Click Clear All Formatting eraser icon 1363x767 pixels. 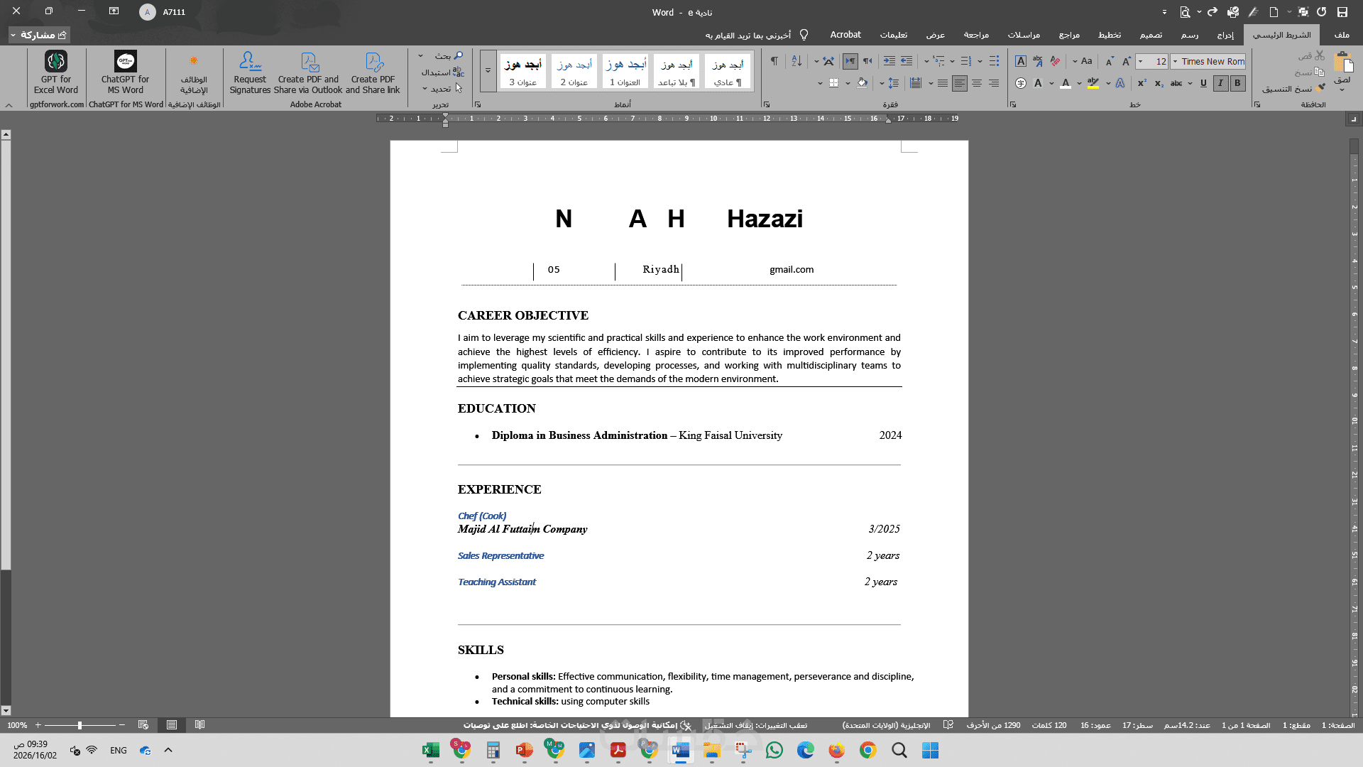(1055, 61)
